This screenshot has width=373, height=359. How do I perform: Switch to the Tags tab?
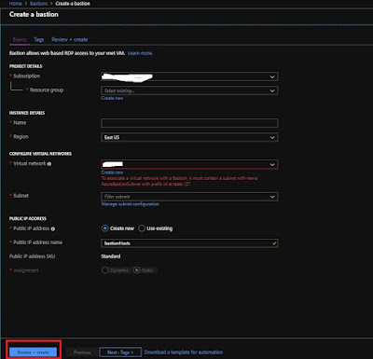coord(39,39)
